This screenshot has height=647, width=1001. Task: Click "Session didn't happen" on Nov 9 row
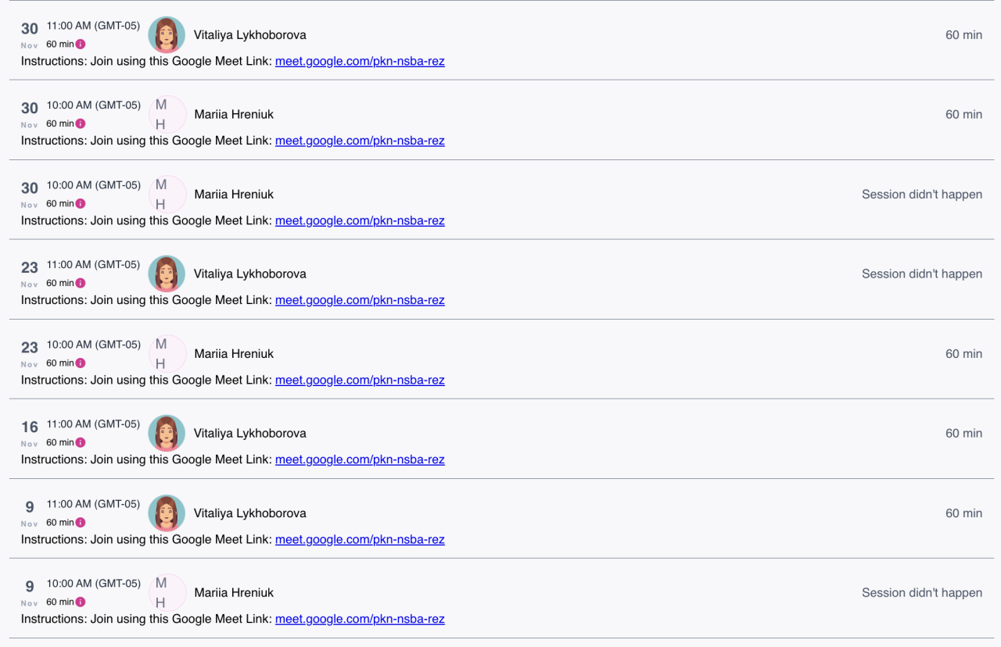coord(921,593)
